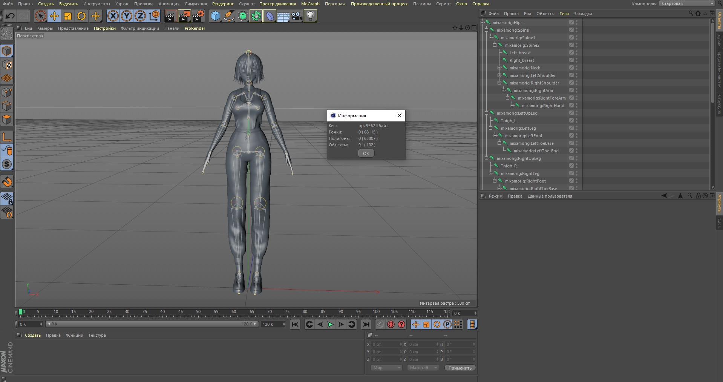Render to Picture Viewer
Viewport: 723px width, 382px height.
(x=184, y=16)
